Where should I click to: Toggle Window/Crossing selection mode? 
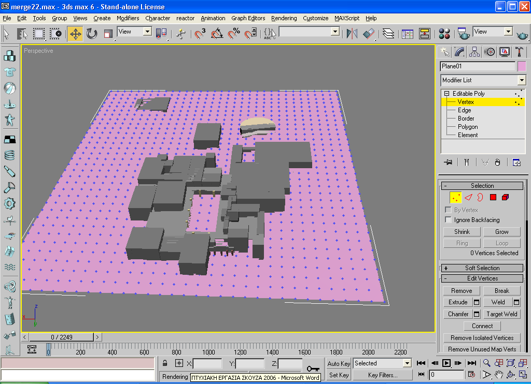tap(56, 34)
